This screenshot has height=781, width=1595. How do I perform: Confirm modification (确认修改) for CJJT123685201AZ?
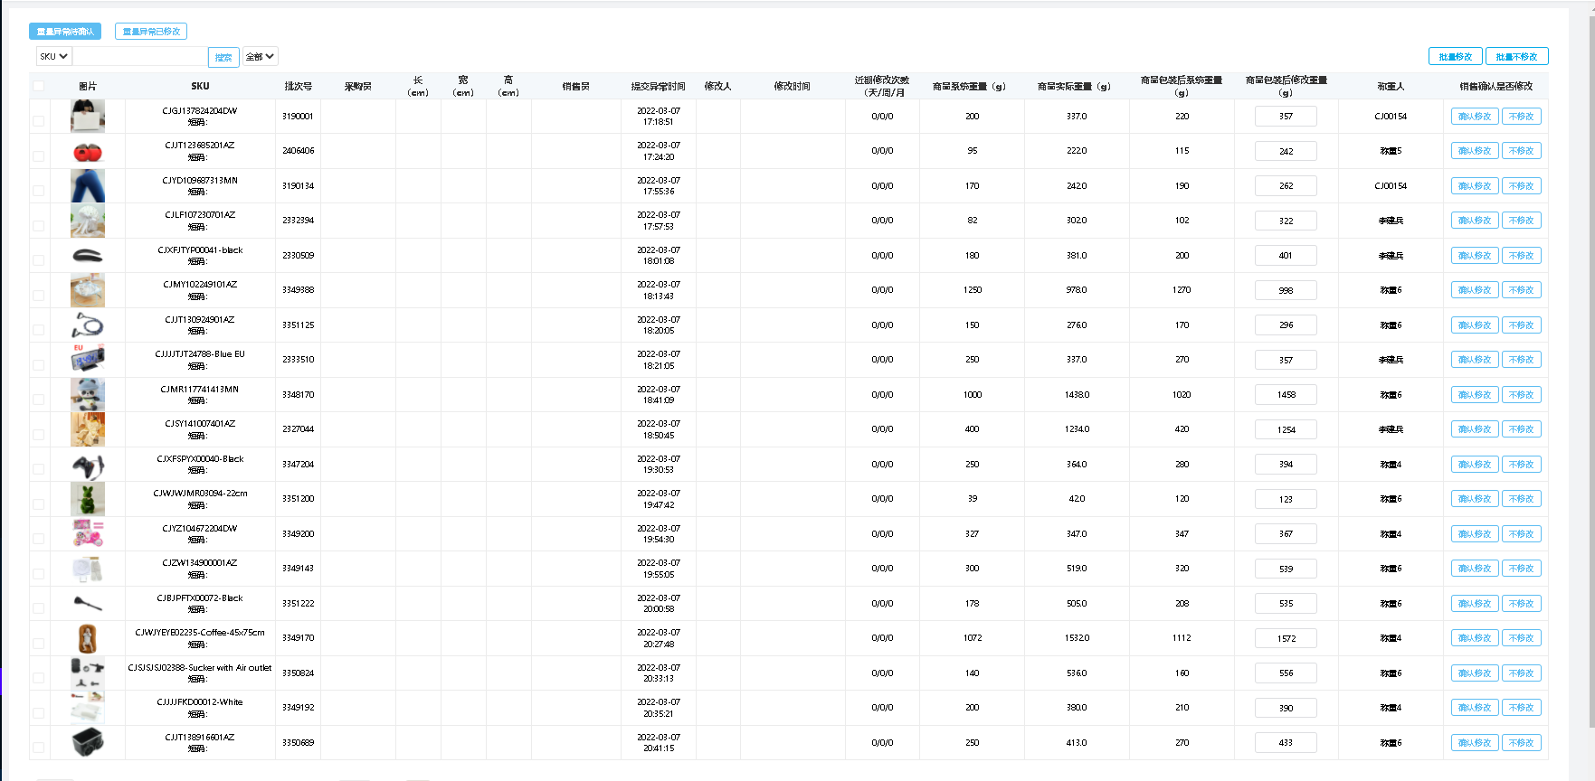point(1475,151)
